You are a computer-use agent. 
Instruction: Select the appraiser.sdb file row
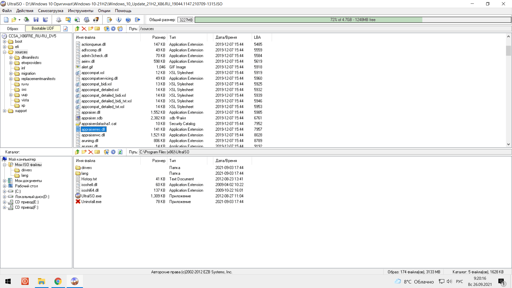pos(173,118)
